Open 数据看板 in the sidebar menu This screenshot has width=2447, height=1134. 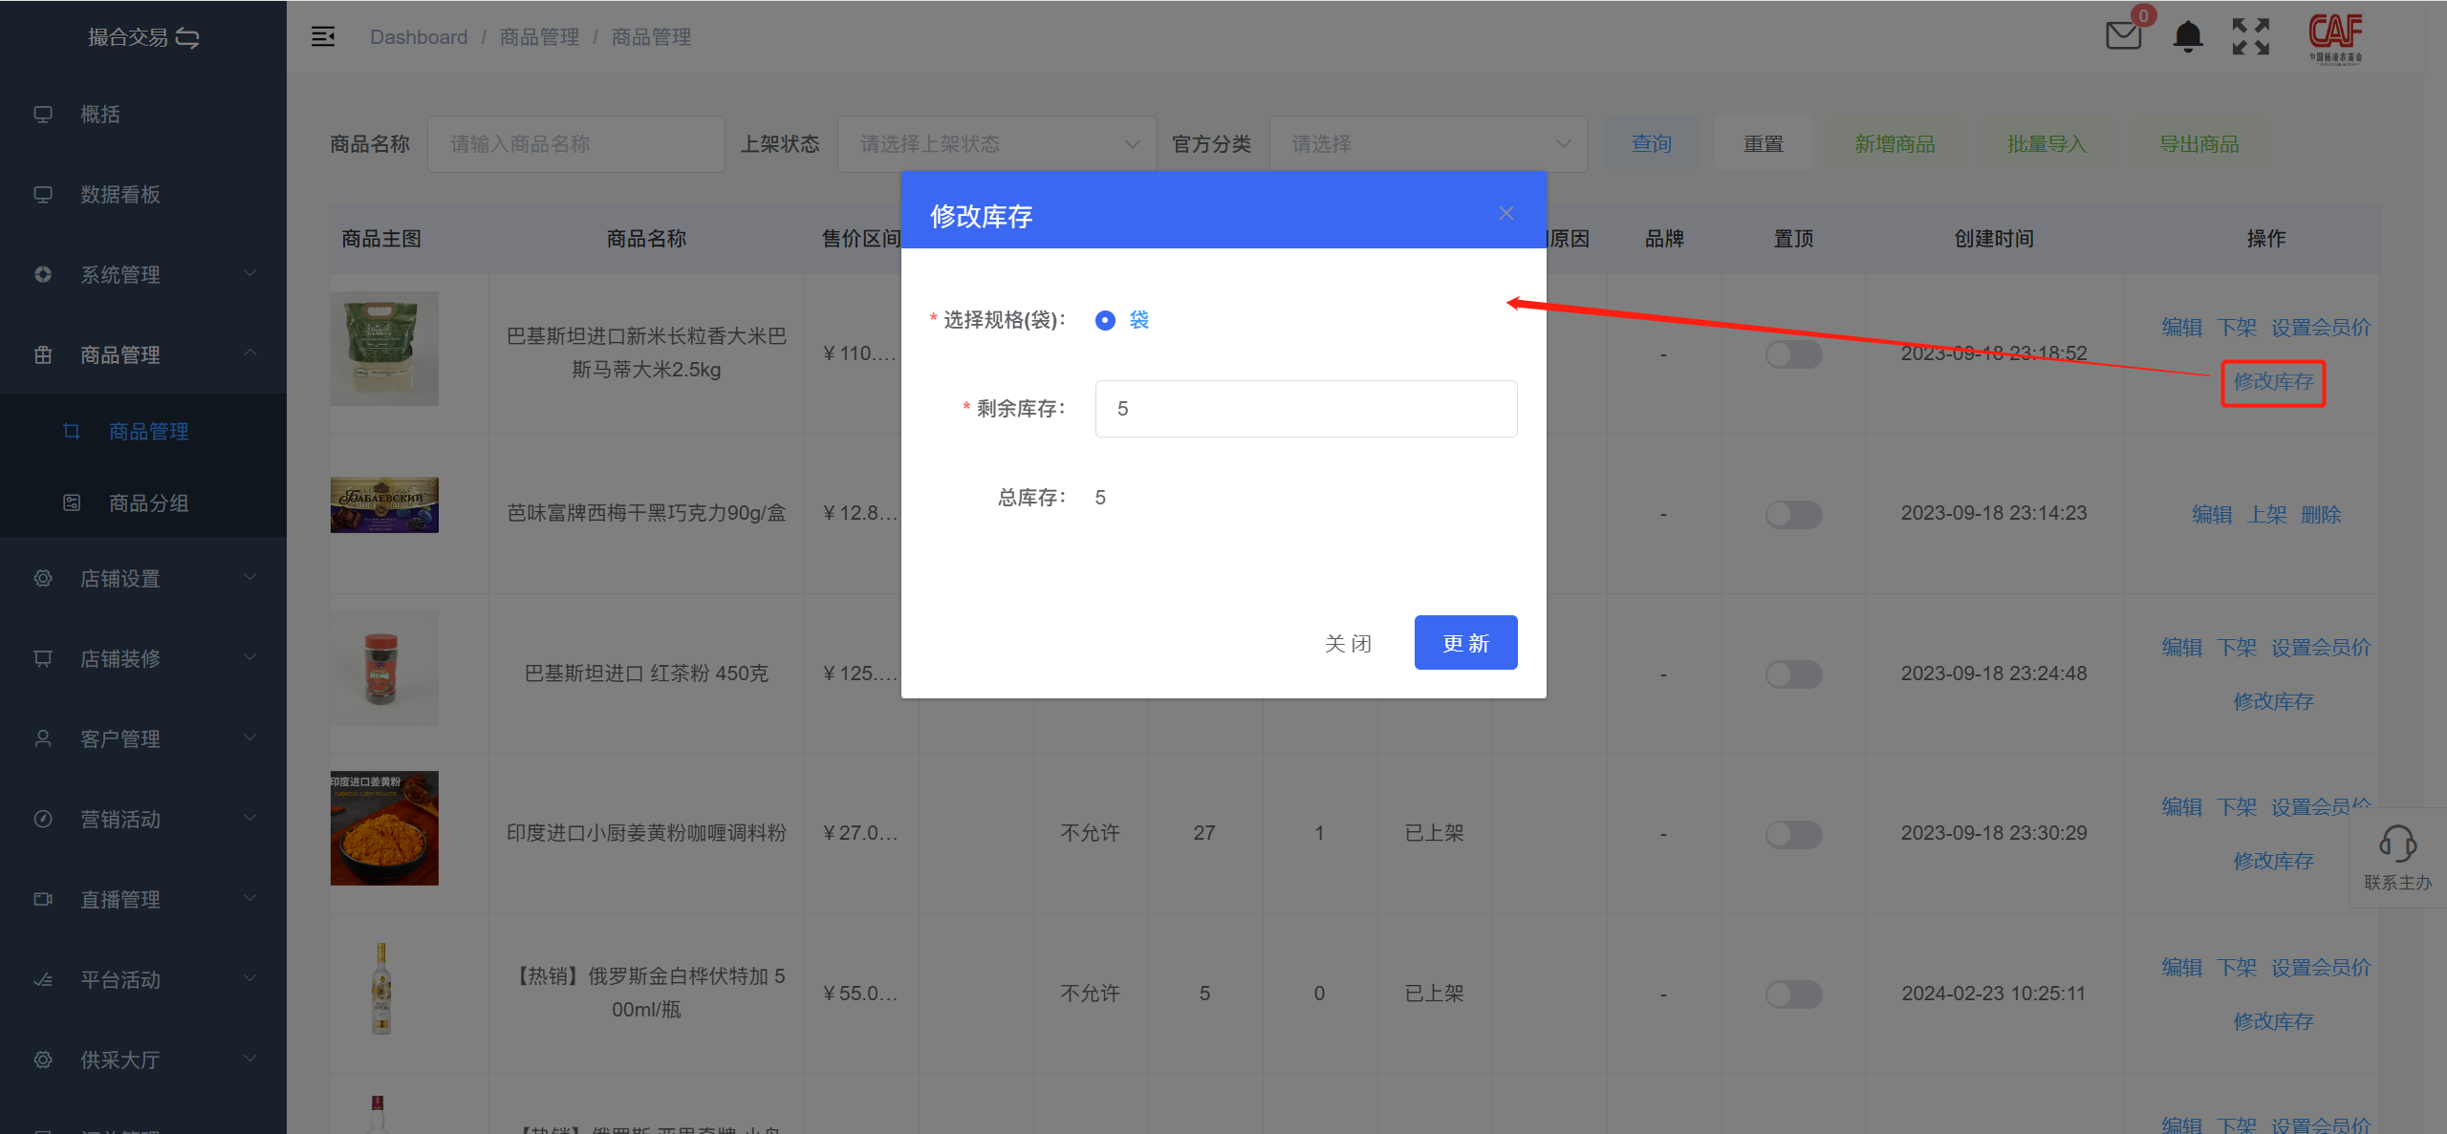tap(143, 195)
